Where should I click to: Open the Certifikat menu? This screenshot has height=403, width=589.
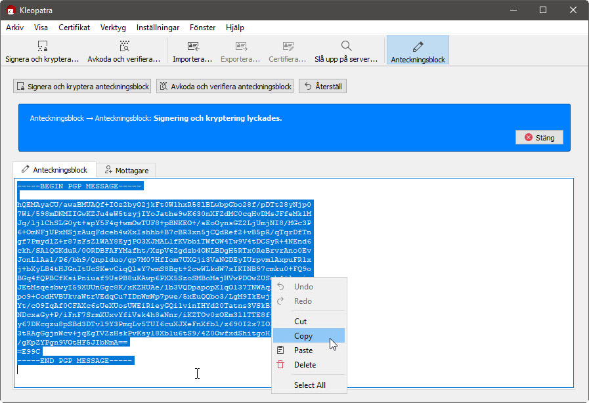(x=74, y=28)
